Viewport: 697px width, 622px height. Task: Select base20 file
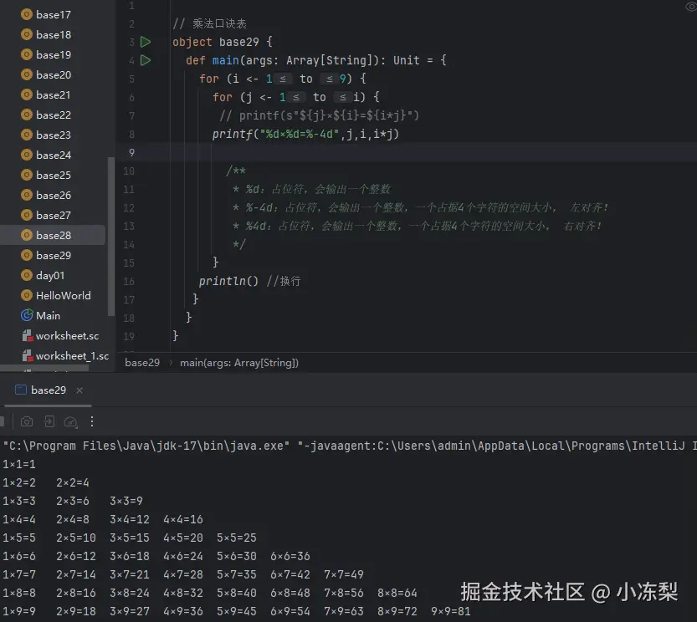(x=54, y=74)
